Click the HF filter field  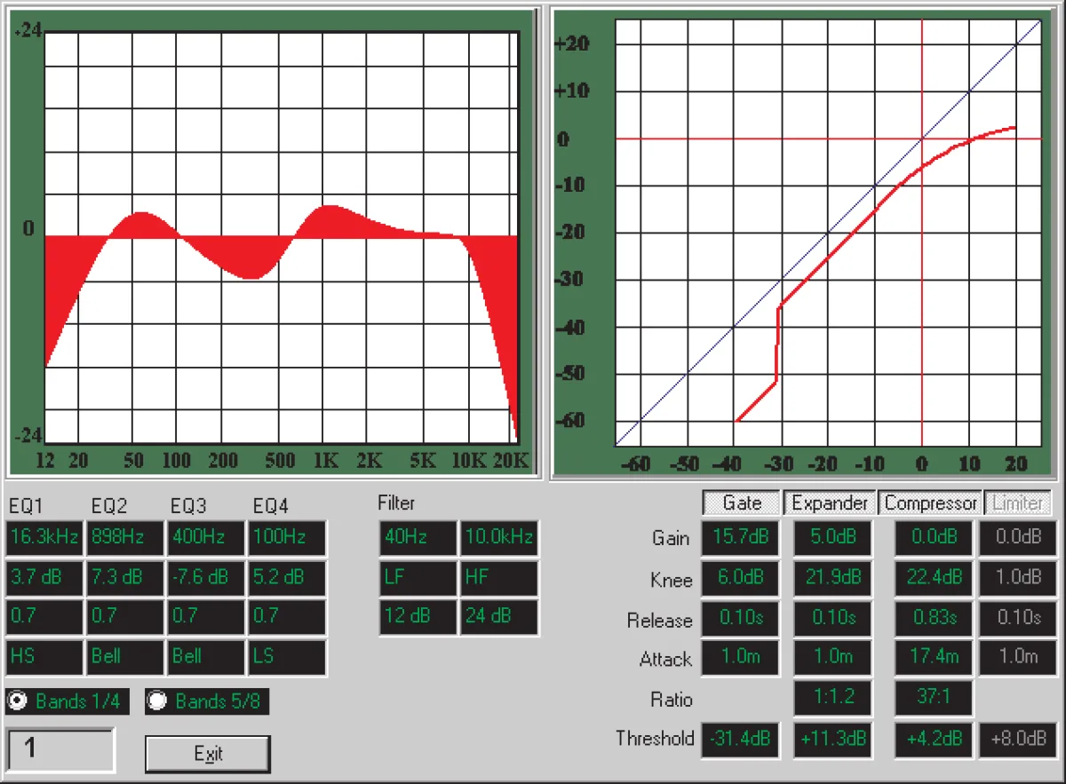(499, 577)
